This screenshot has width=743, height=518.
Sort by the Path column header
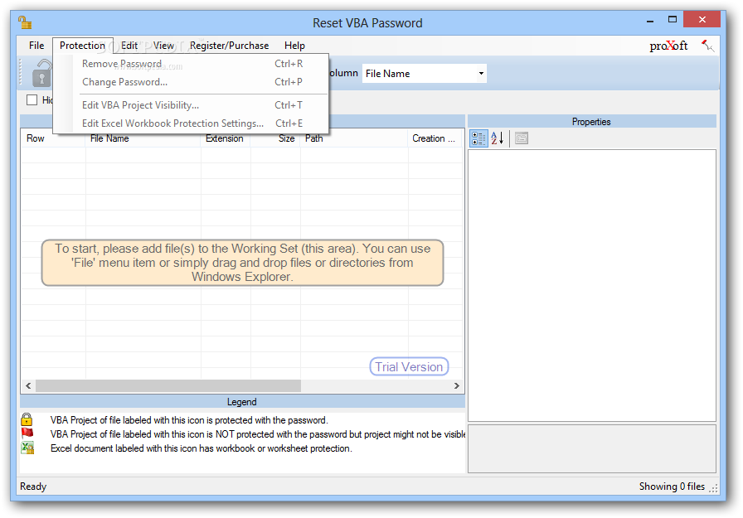(x=354, y=138)
